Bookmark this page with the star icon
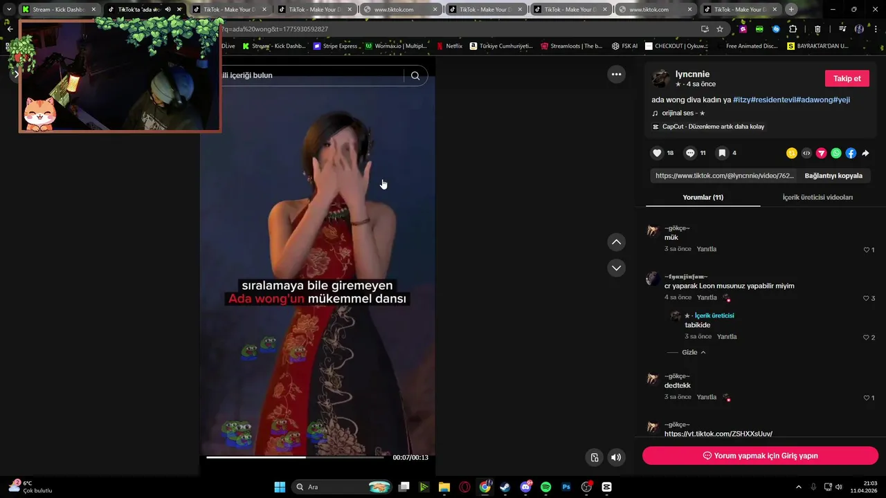Viewport: 886px width, 498px height. pyautogui.click(x=720, y=29)
